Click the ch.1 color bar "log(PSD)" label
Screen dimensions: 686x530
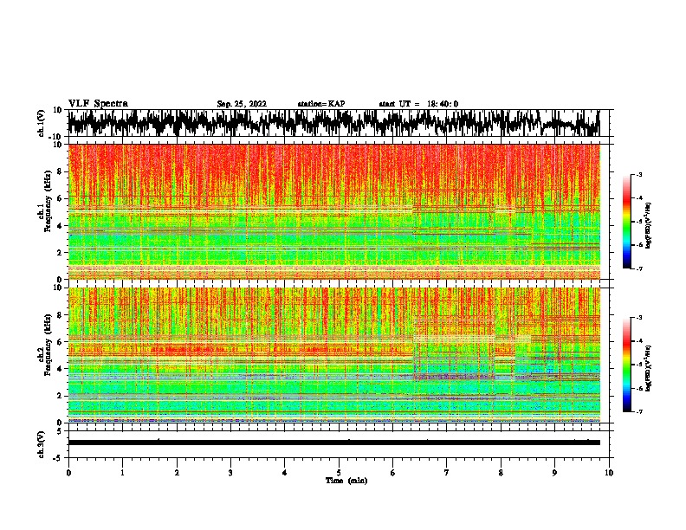649,225
